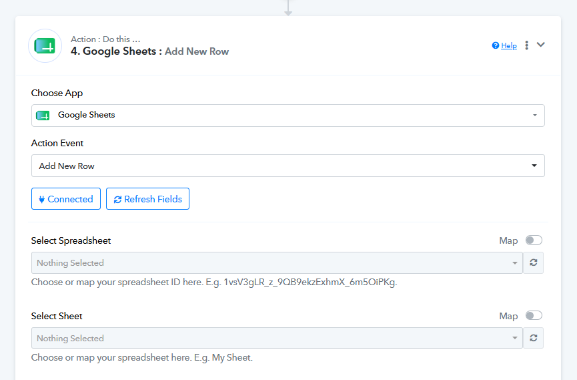This screenshot has width=577, height=380.
Task: Click the step title '4. Google Sheets : Add New Row'
Action: click(150, 51)
